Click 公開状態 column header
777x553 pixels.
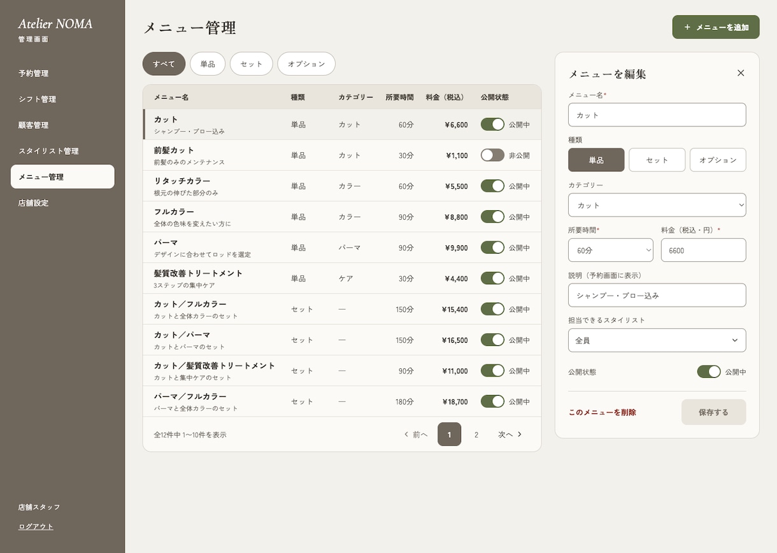point(495,97)
